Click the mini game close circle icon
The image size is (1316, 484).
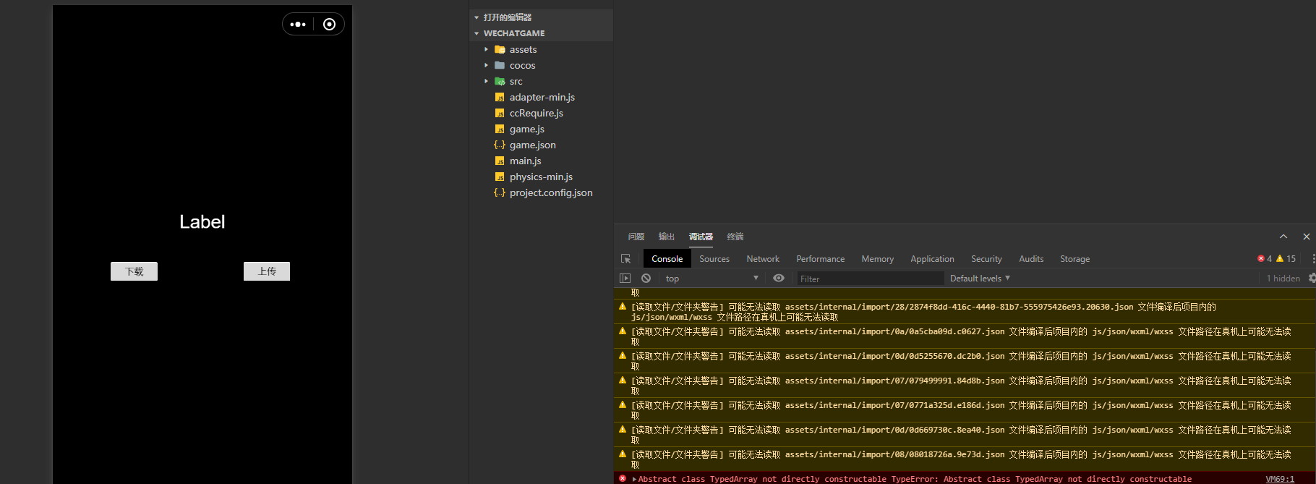(x=329, y=25)
